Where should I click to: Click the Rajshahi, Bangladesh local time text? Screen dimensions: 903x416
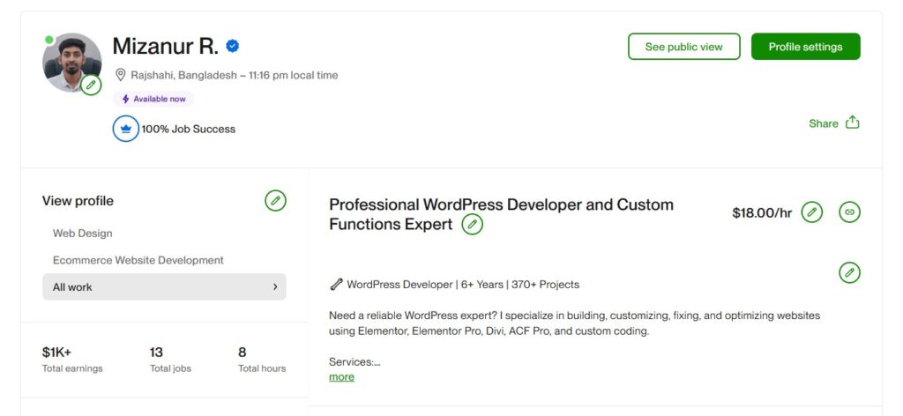pyautogui.click(x=235, y=75)
